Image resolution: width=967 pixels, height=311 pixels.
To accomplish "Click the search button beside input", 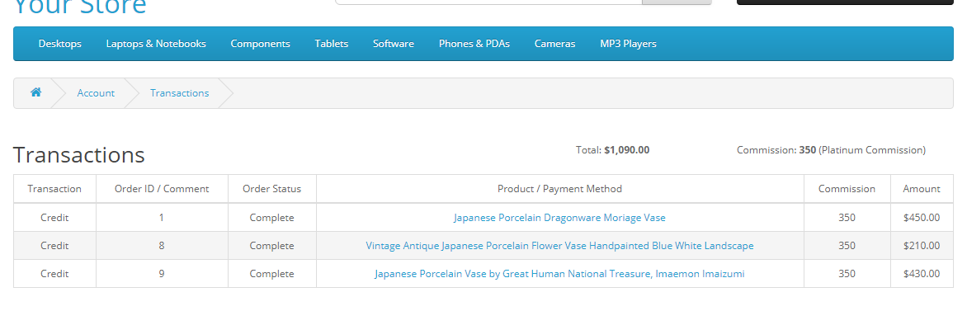I will (677, 2).
